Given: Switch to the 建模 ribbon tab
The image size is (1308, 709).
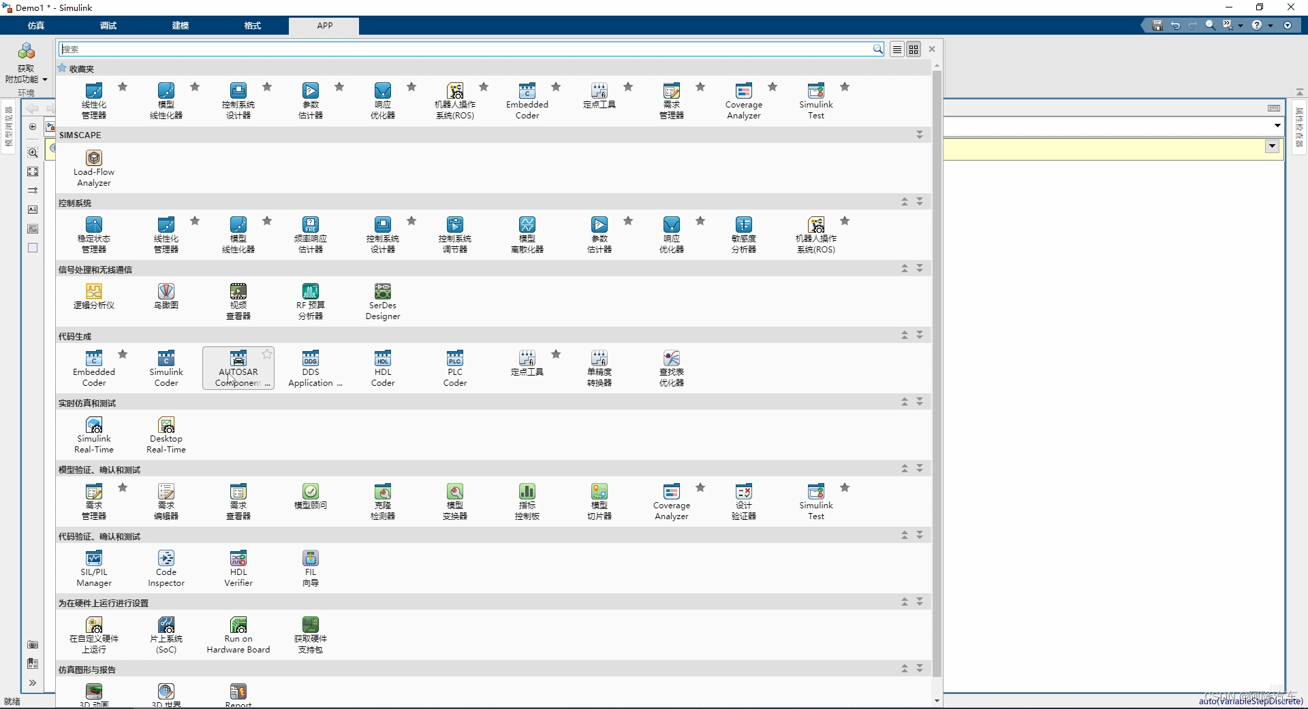Looking at the screenshot, I should (180, 26).
